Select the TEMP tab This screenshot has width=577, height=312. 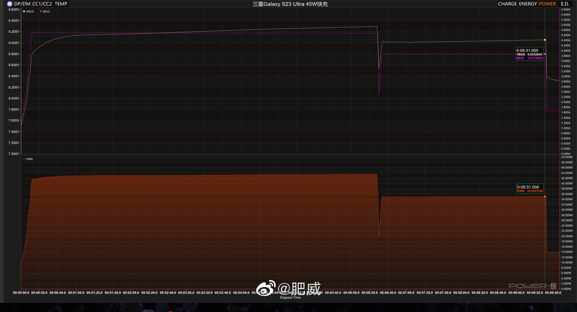(x=61, y=4)
